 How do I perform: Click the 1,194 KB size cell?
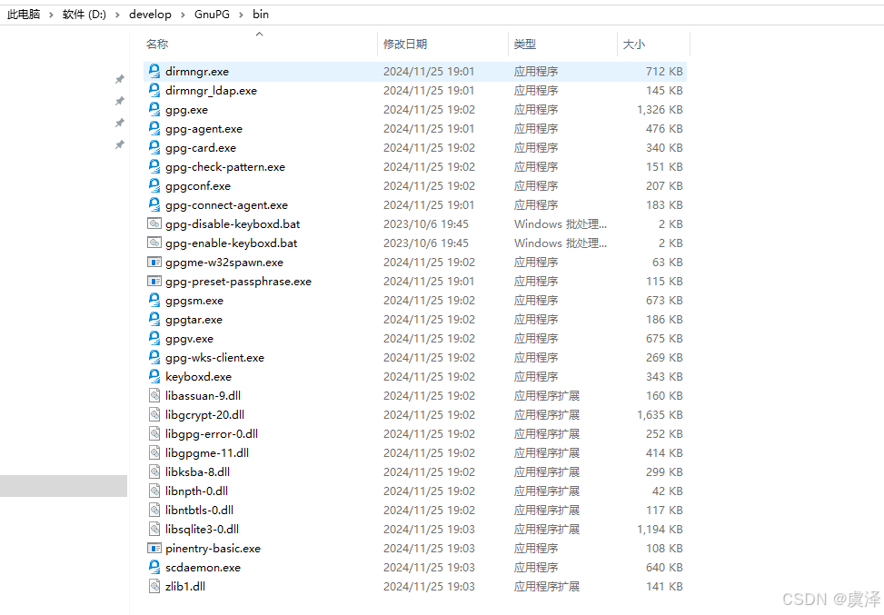point(660,530)
